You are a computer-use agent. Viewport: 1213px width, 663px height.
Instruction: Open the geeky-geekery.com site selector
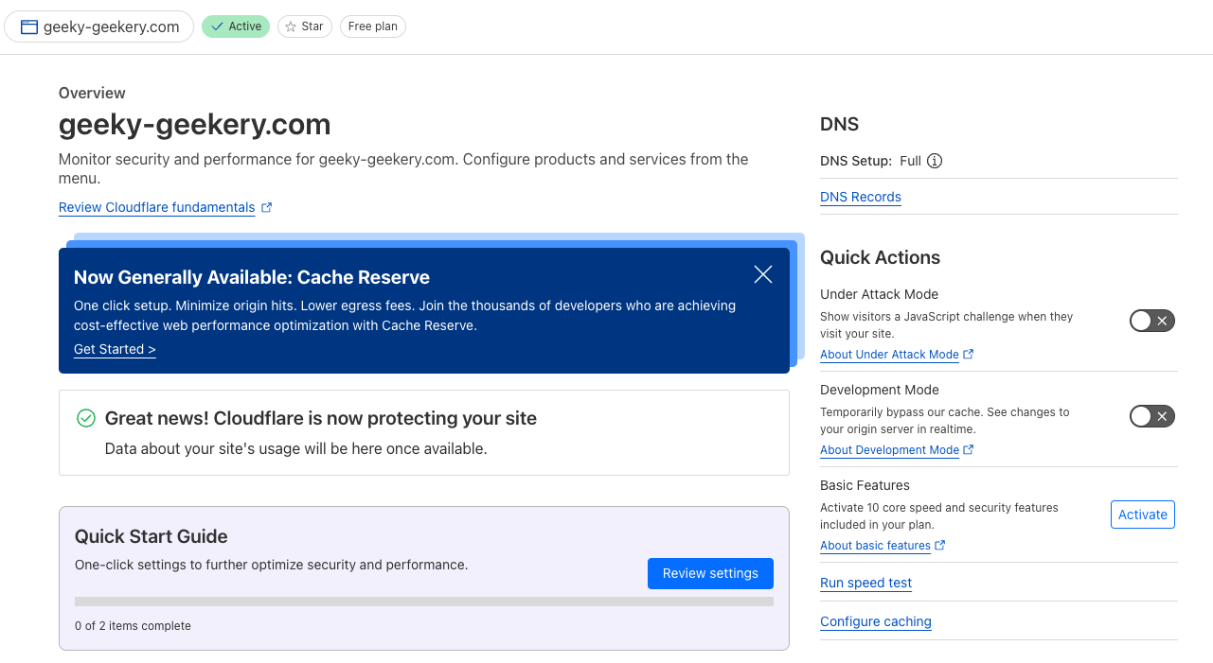(99, 26)
